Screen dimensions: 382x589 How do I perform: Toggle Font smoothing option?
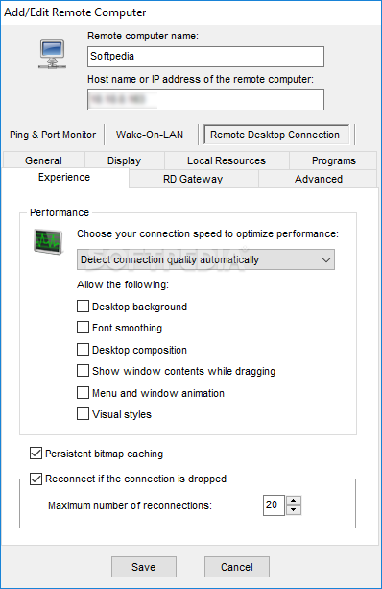[x=83, y=328]
